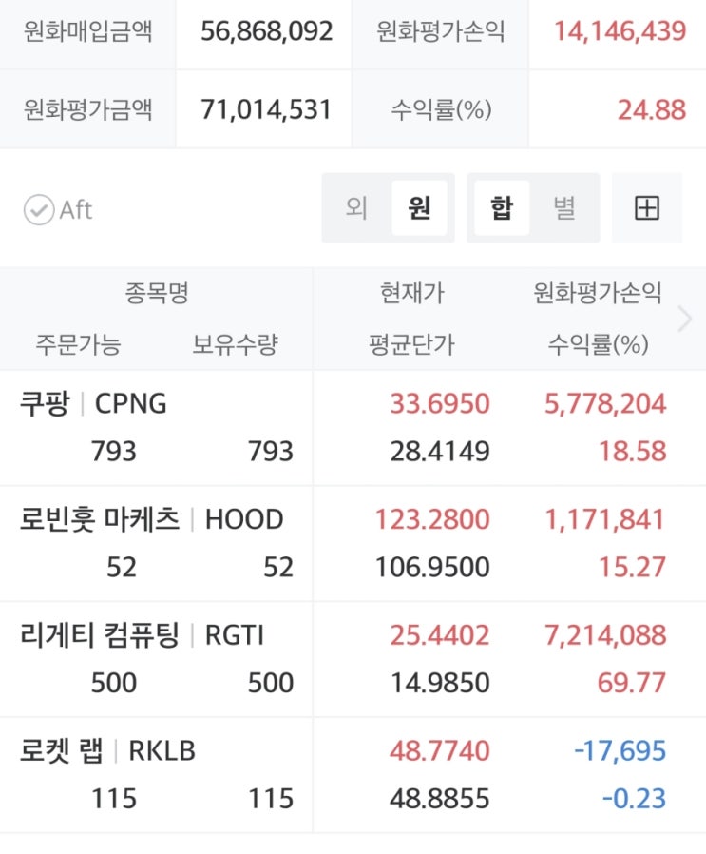Image resolution: width=706 pixels, height=854 pixels.
Task: Tap RGTI average price 14.9850
Action: tap(440, 683)
